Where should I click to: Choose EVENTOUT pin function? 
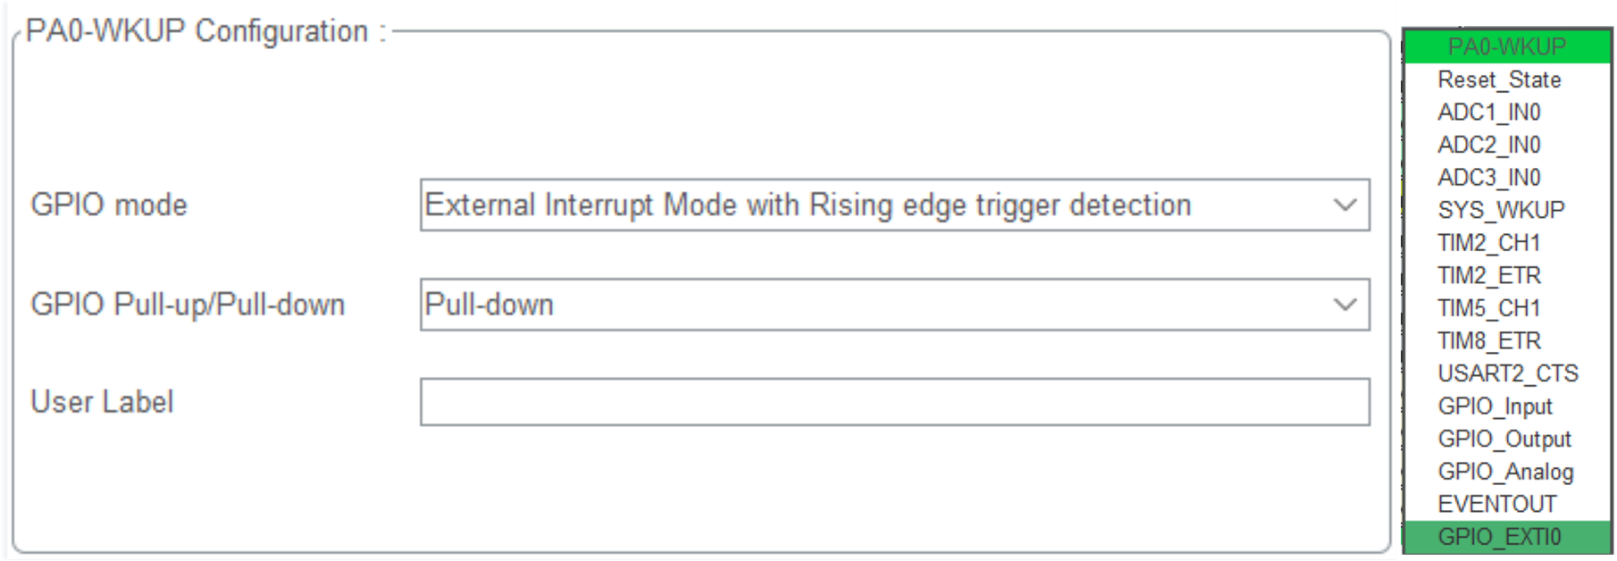1496,504
